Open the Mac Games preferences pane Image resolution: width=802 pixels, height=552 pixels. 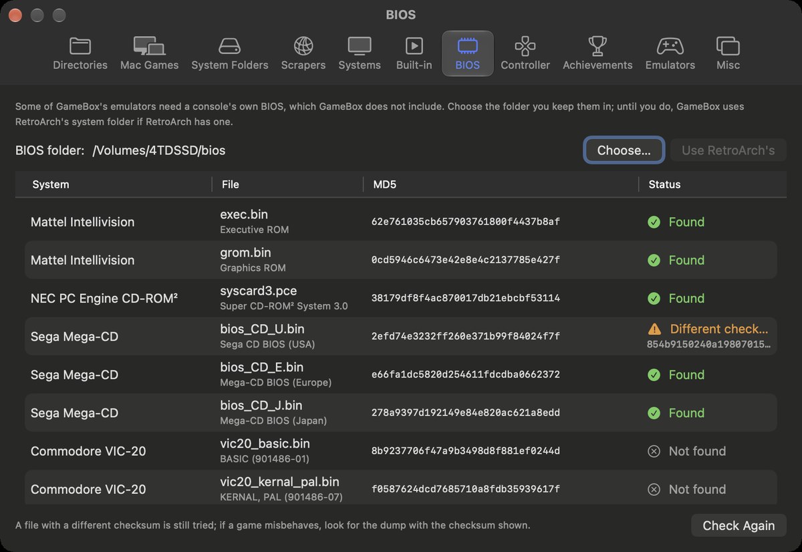(x=149, y=53)
